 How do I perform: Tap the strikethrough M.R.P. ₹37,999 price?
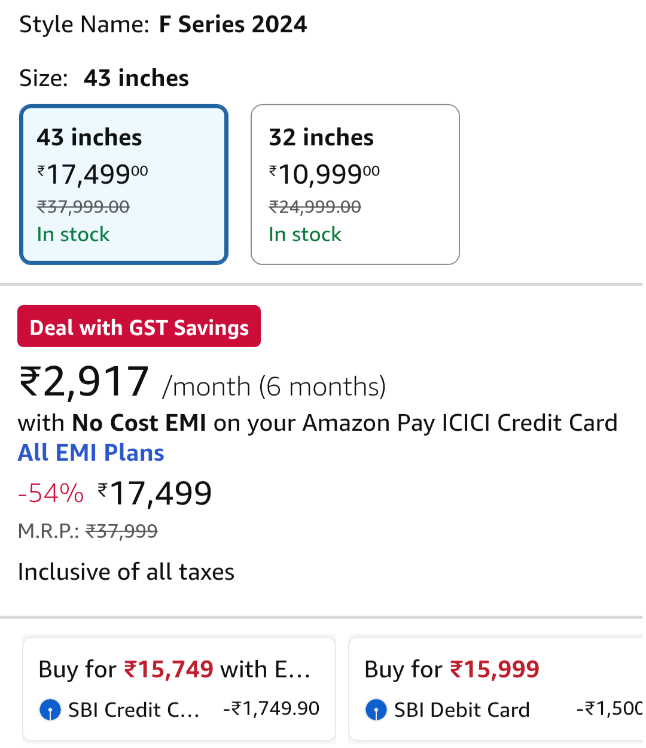[121, 531]
